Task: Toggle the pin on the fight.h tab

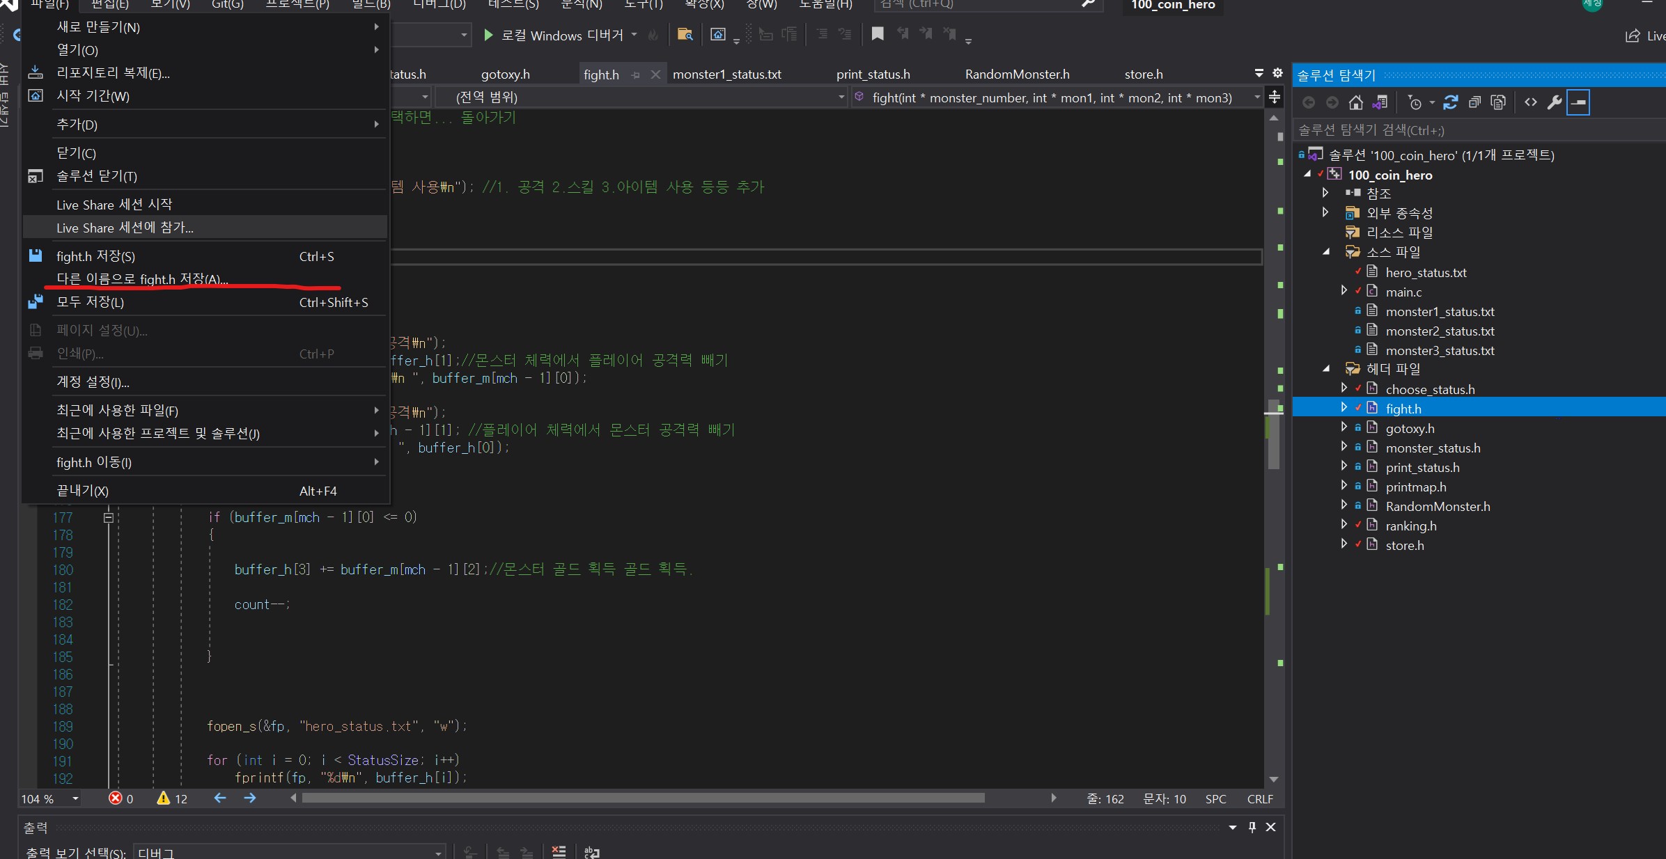Action: (635, 74)
